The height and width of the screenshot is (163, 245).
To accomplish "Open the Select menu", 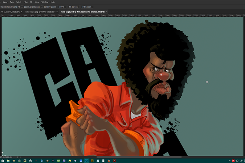I will [19, 2].
